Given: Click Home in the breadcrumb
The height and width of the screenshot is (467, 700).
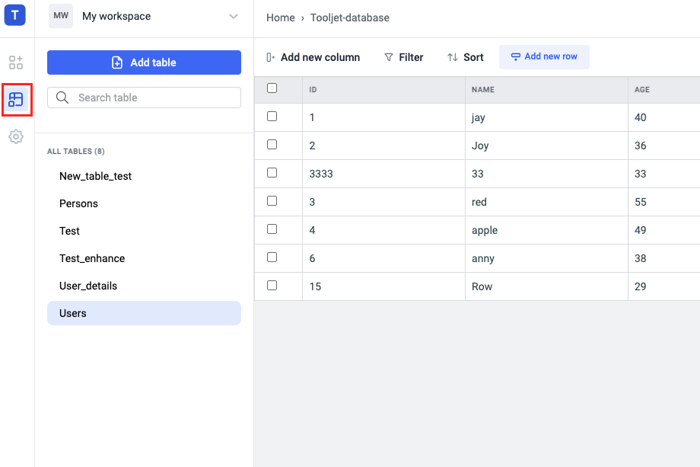Looking at the screenshot, I should tap(280, 18).
